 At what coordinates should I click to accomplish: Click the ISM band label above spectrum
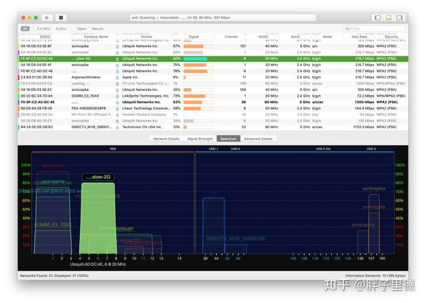tap(113, 149)
